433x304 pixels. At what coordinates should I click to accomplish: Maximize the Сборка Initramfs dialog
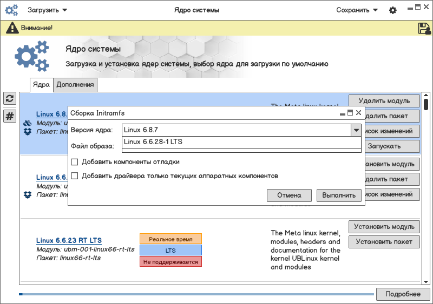[x=350, y=113]
